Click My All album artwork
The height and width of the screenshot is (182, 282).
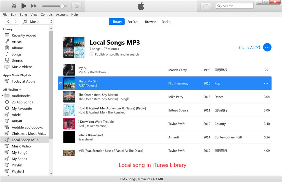pos(69,70)
